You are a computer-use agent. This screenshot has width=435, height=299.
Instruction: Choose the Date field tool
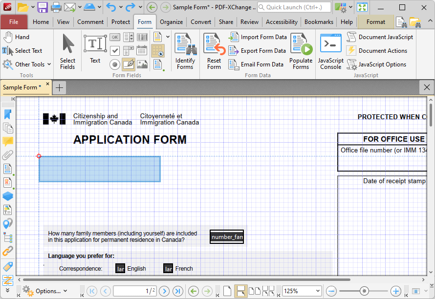coord(142,50)
